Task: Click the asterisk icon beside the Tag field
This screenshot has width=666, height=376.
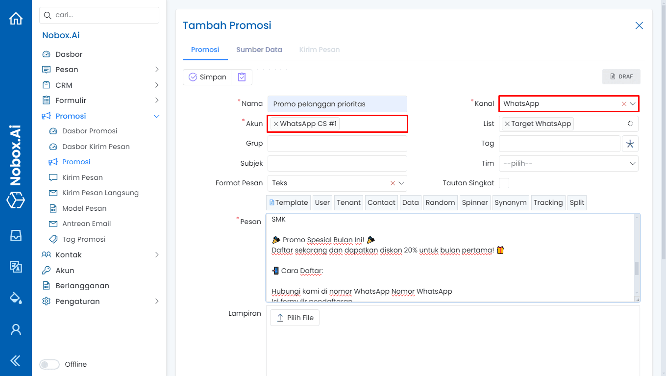Action: pyautogui.click(x=630, y=143)
